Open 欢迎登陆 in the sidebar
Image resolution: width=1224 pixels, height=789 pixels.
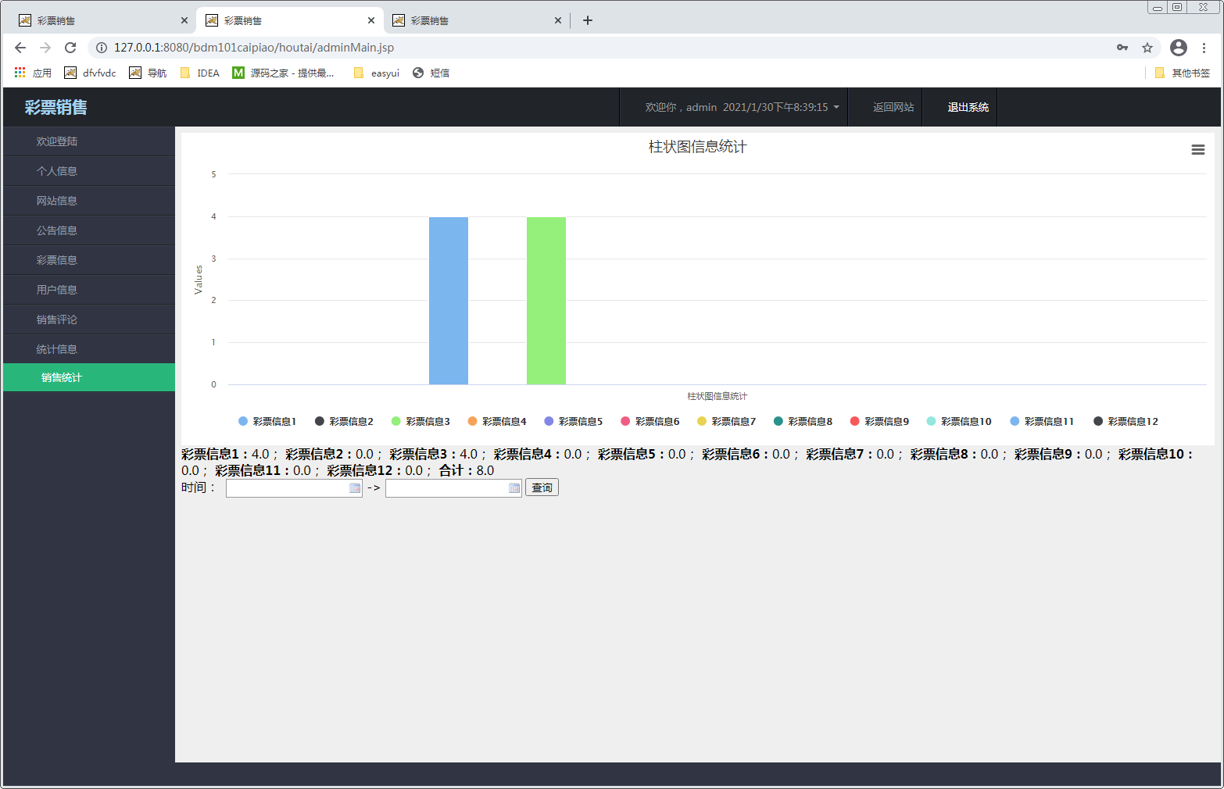click(89, 141)
